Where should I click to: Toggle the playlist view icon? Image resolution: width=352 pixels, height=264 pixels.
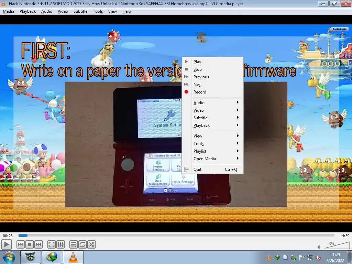coord(74,244)
